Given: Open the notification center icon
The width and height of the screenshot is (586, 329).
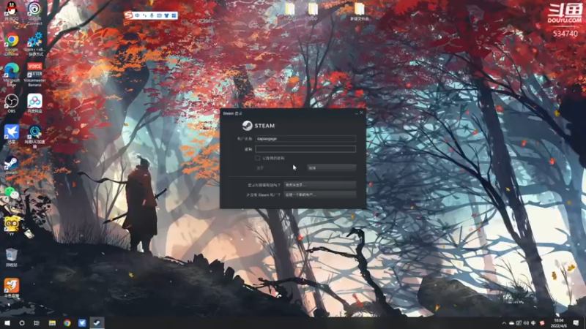Looking at the screenshot, I should (576, 323).
